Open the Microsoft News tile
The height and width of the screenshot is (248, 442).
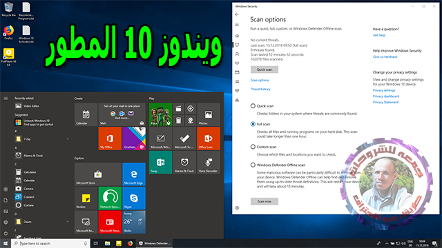(x=110, y=222)
